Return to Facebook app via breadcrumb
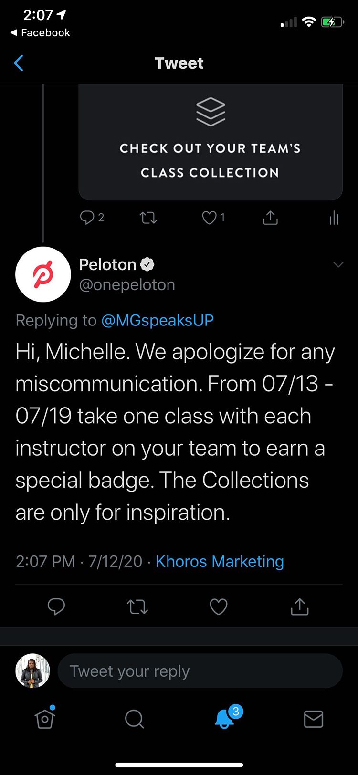The width and height of the screenshot is (358, 775). (x=40, y=32)
